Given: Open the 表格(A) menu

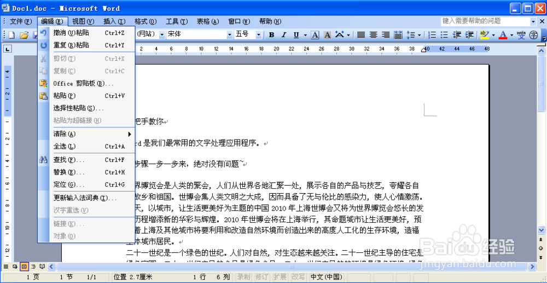Looking at the screenshot, I should click(207, 21).
